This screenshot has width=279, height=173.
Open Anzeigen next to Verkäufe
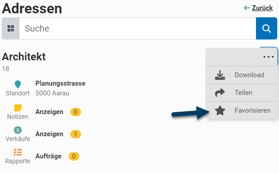[49, 134]
